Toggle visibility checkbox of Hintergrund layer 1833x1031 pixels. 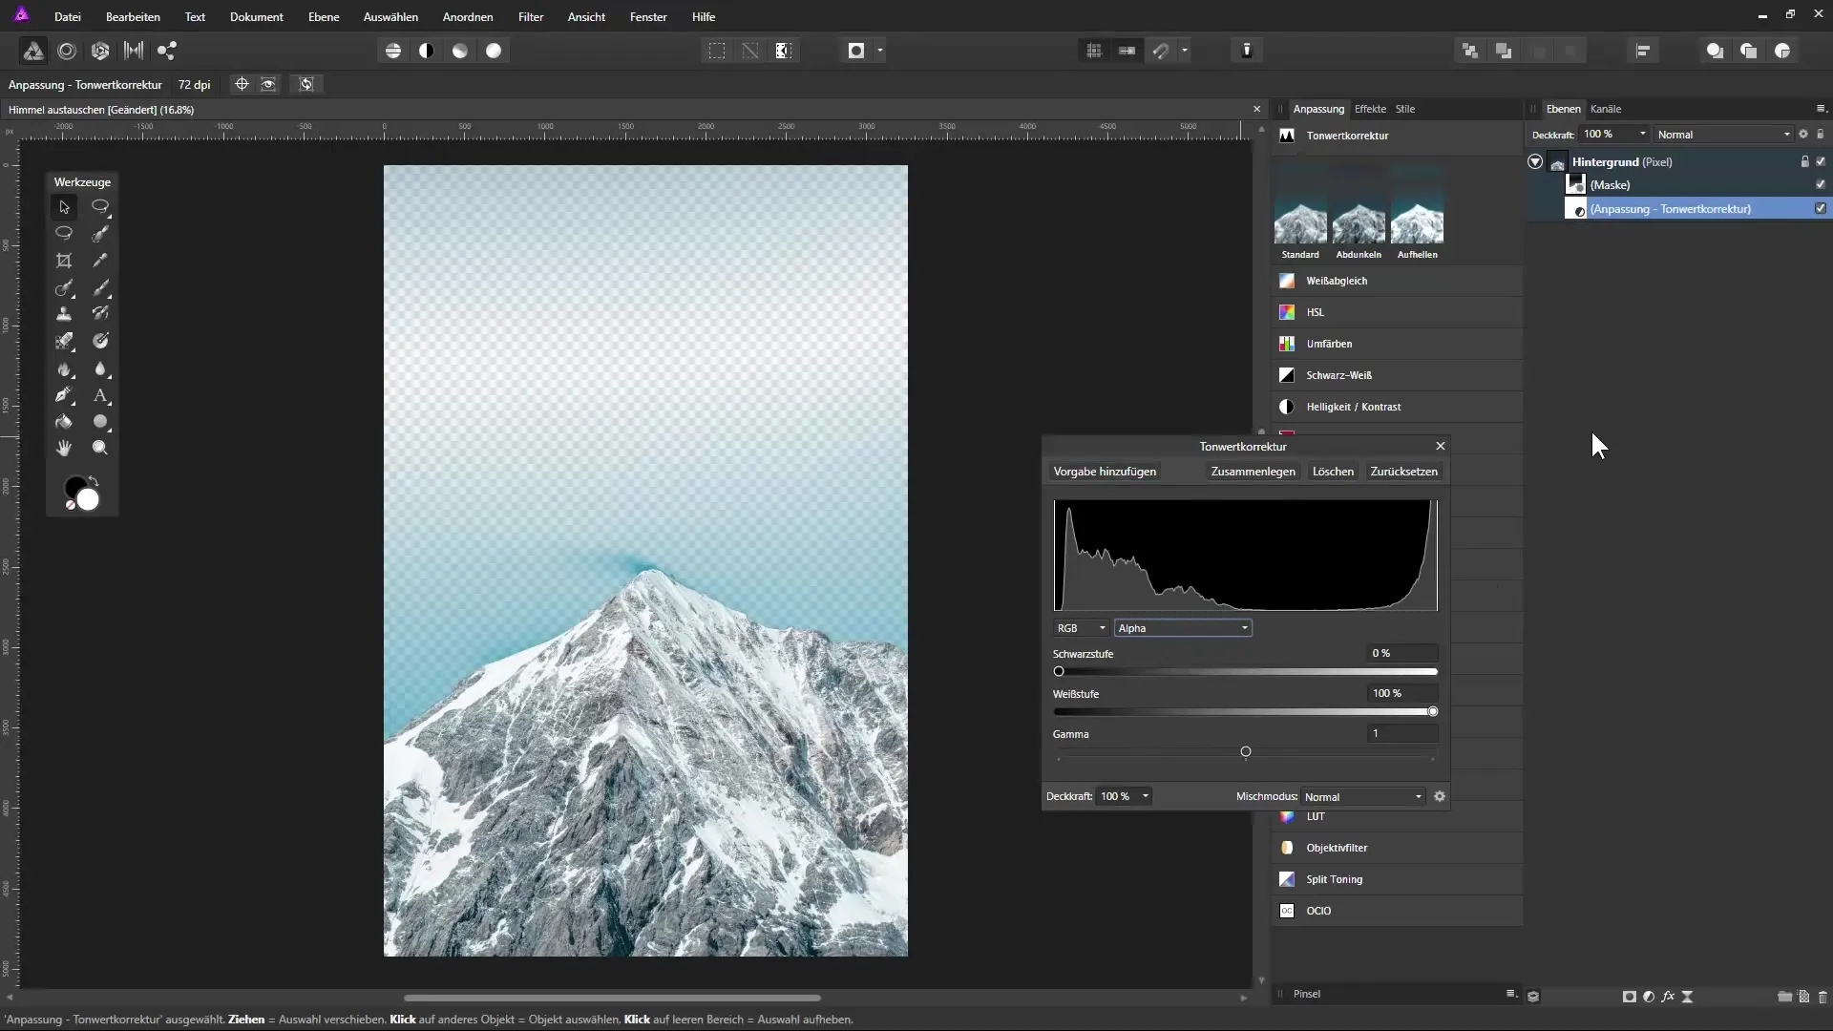click(1821, 161)
